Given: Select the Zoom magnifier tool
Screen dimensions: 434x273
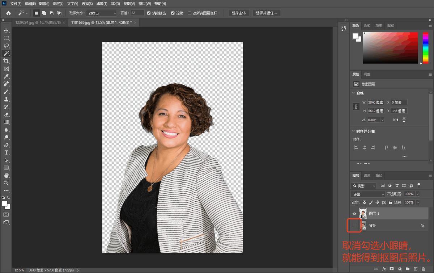Looking at the screenshot, I should [x=6, y=183].
